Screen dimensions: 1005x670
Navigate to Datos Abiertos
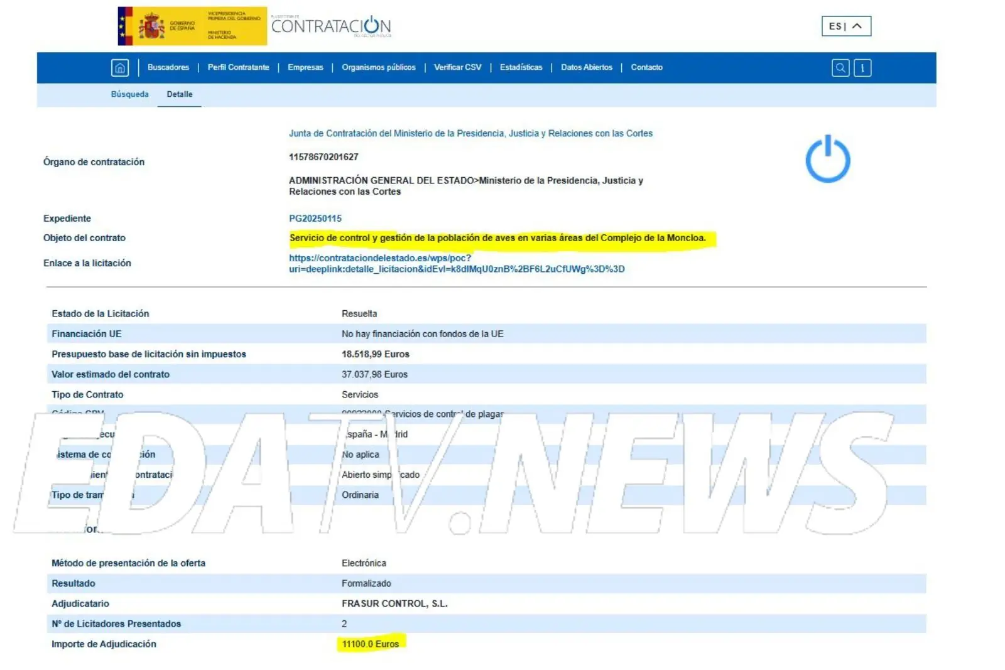pyautogui.click(x=586, y=68)
